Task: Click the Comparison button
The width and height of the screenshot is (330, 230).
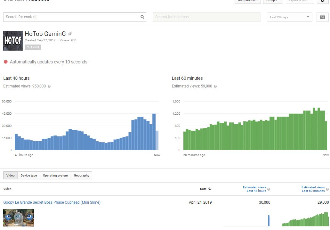Action: 247,1
